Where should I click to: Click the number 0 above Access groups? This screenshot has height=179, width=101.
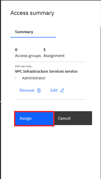pos(16,50)
